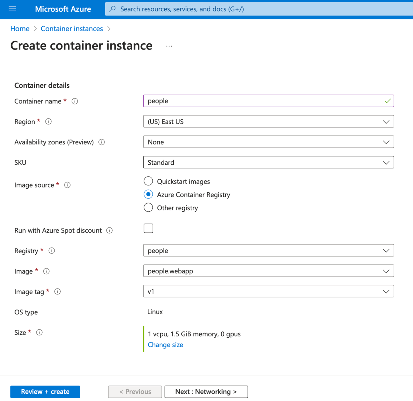413x401 pixels.
Task: Click the Image source info icon
Action: (x=67, y=185)
